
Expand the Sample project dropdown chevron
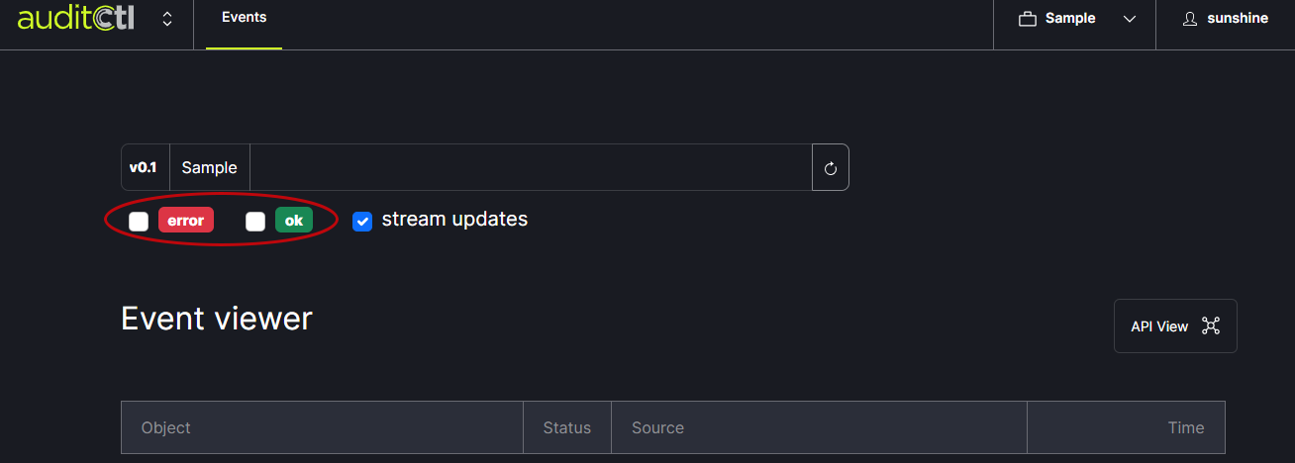[x=1130, y=19]
